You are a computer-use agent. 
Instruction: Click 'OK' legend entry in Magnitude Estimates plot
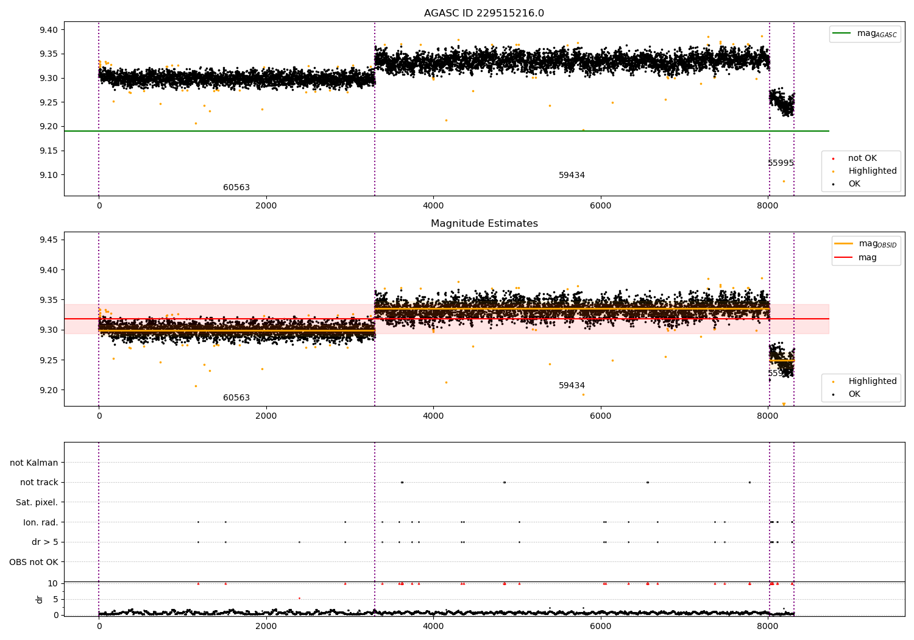pyautogui.click(x=854, y=394)
